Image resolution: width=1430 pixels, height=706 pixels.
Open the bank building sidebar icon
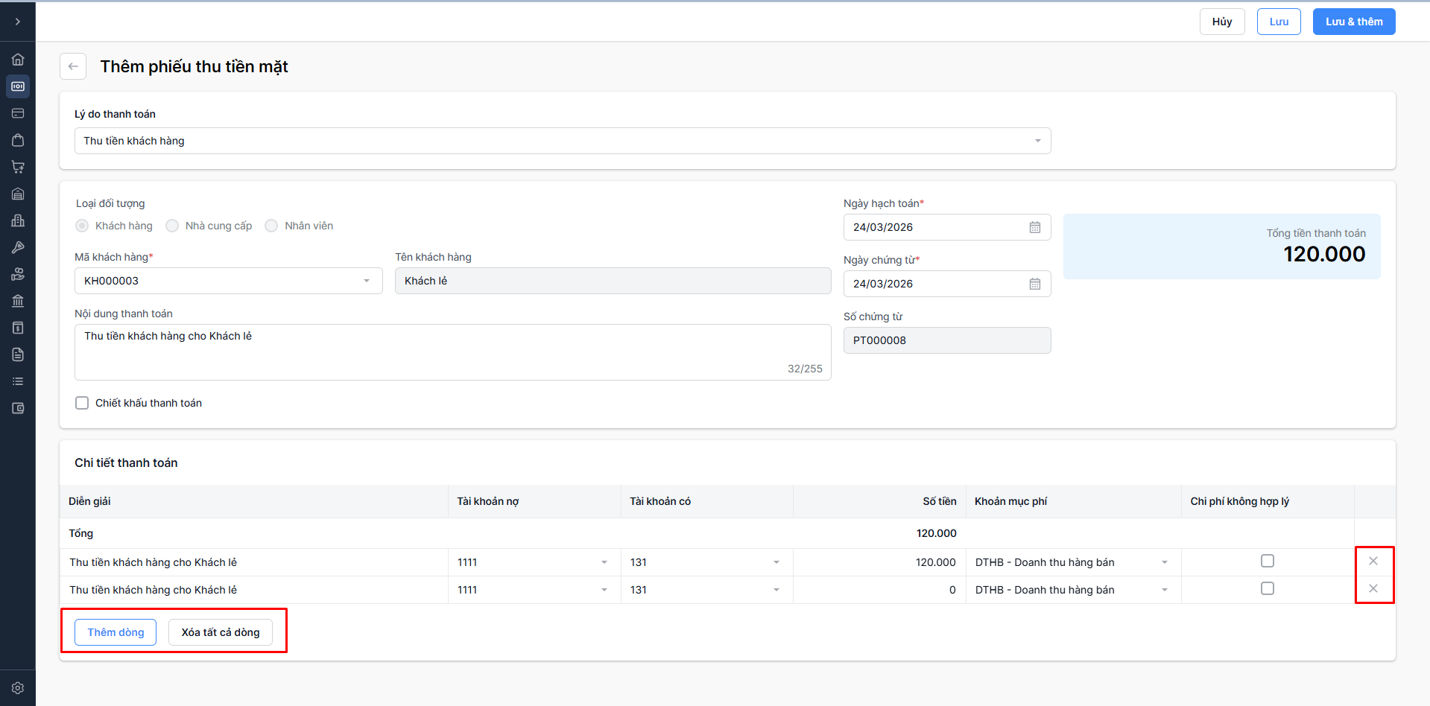click(18, 301)
